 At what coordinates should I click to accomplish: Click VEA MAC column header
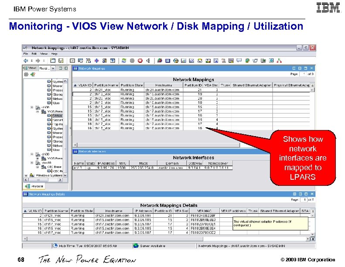pyautogui.click(x=204, y=211)
